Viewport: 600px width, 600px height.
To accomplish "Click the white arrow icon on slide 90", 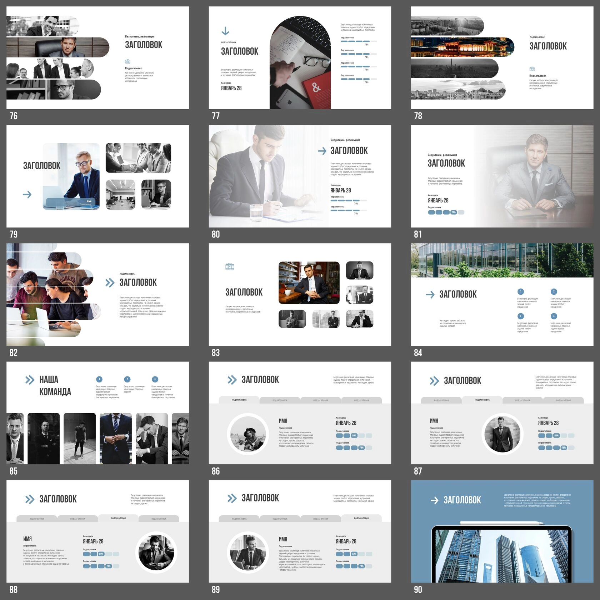I will click(434, 500).
